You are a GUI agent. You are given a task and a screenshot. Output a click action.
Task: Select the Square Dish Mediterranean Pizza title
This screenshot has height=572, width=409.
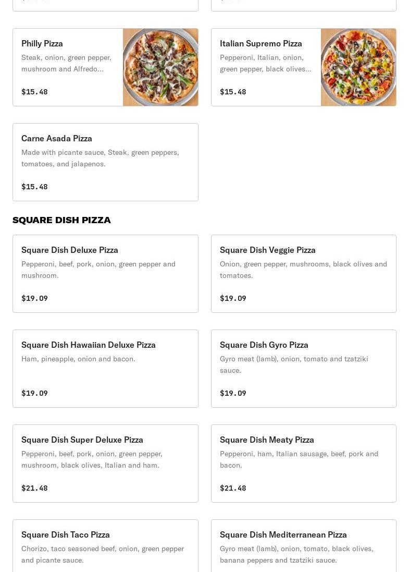coord(283,534)
